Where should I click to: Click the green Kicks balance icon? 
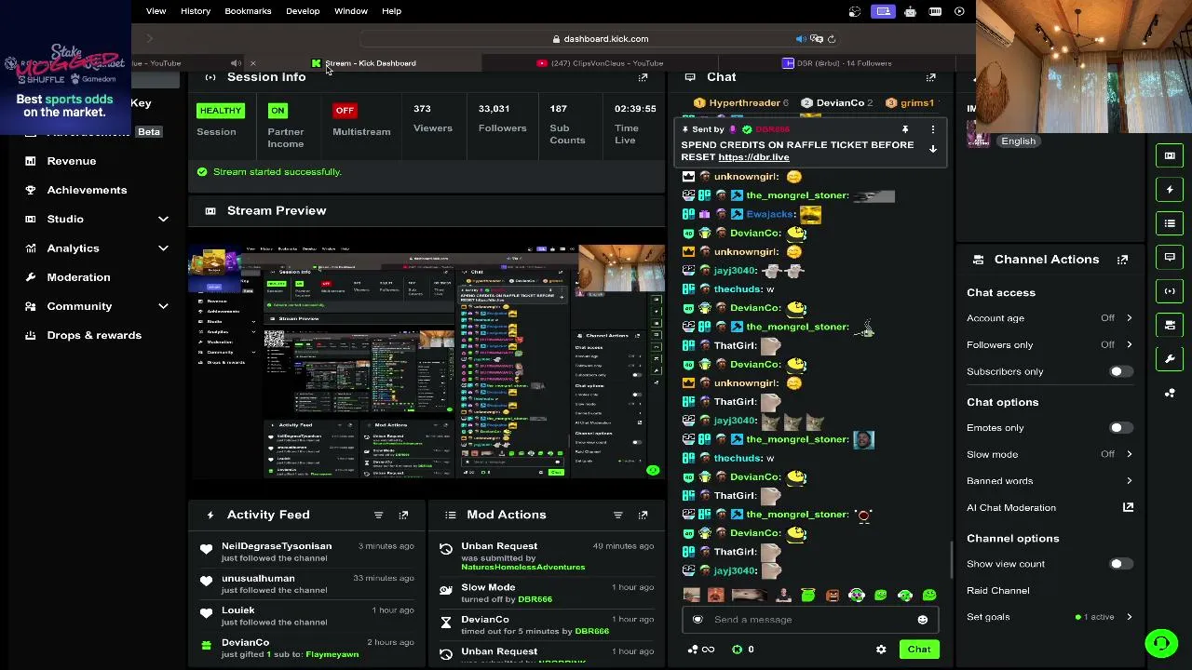tap(737, 650)
